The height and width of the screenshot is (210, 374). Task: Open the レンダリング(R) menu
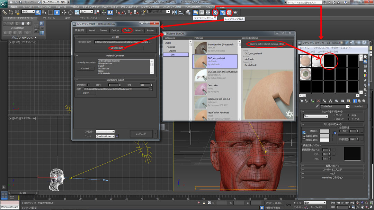[150, 7]
